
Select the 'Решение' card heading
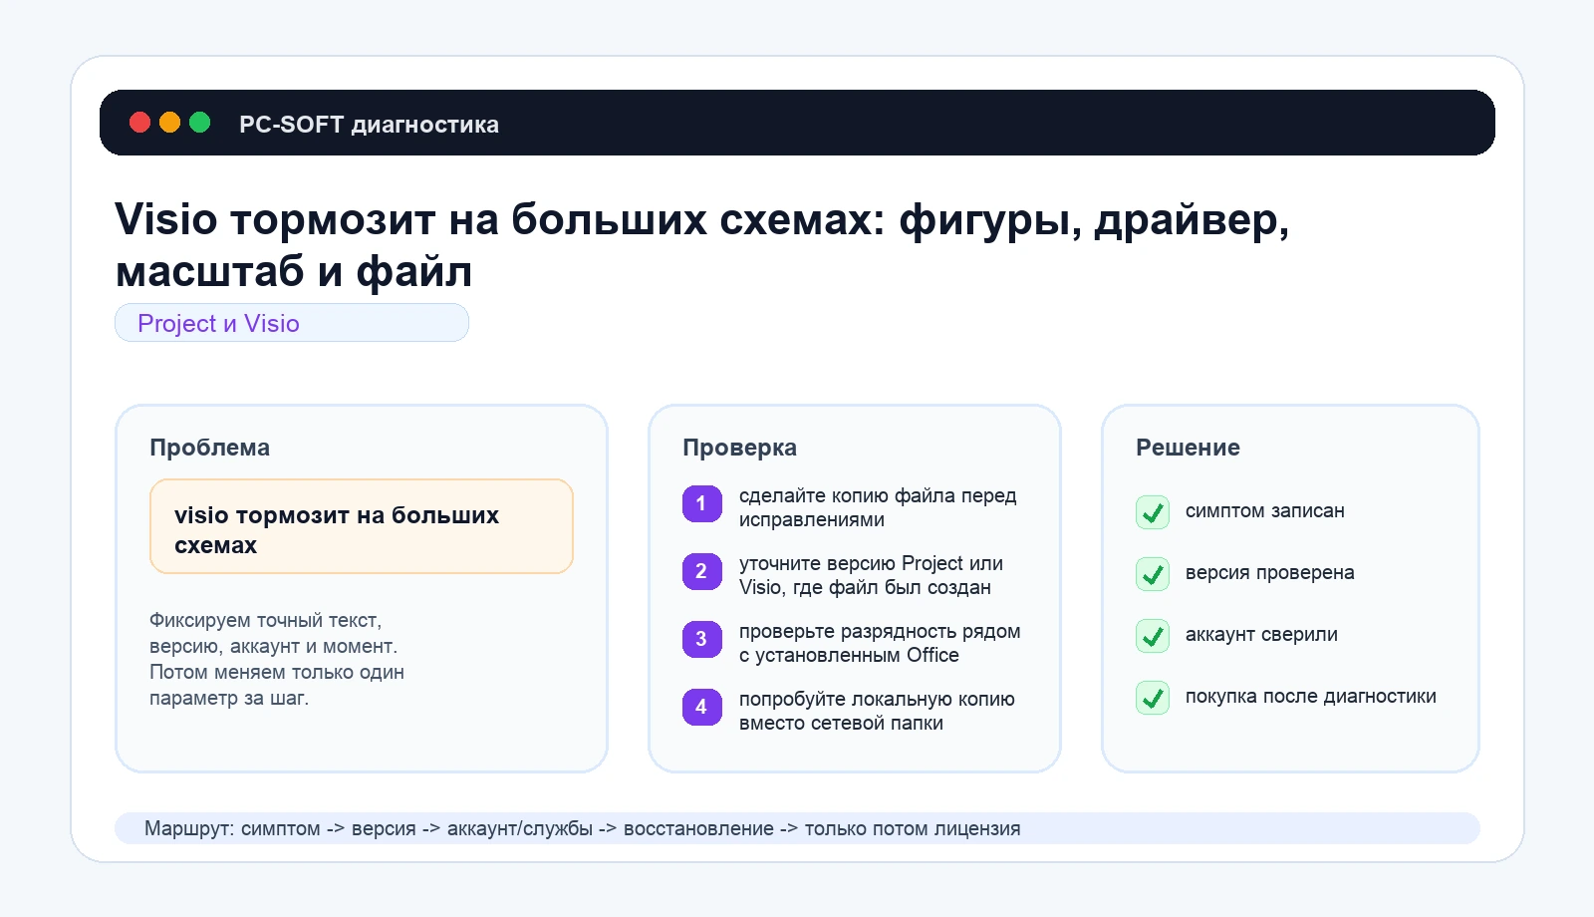(x=1188, y=448)
